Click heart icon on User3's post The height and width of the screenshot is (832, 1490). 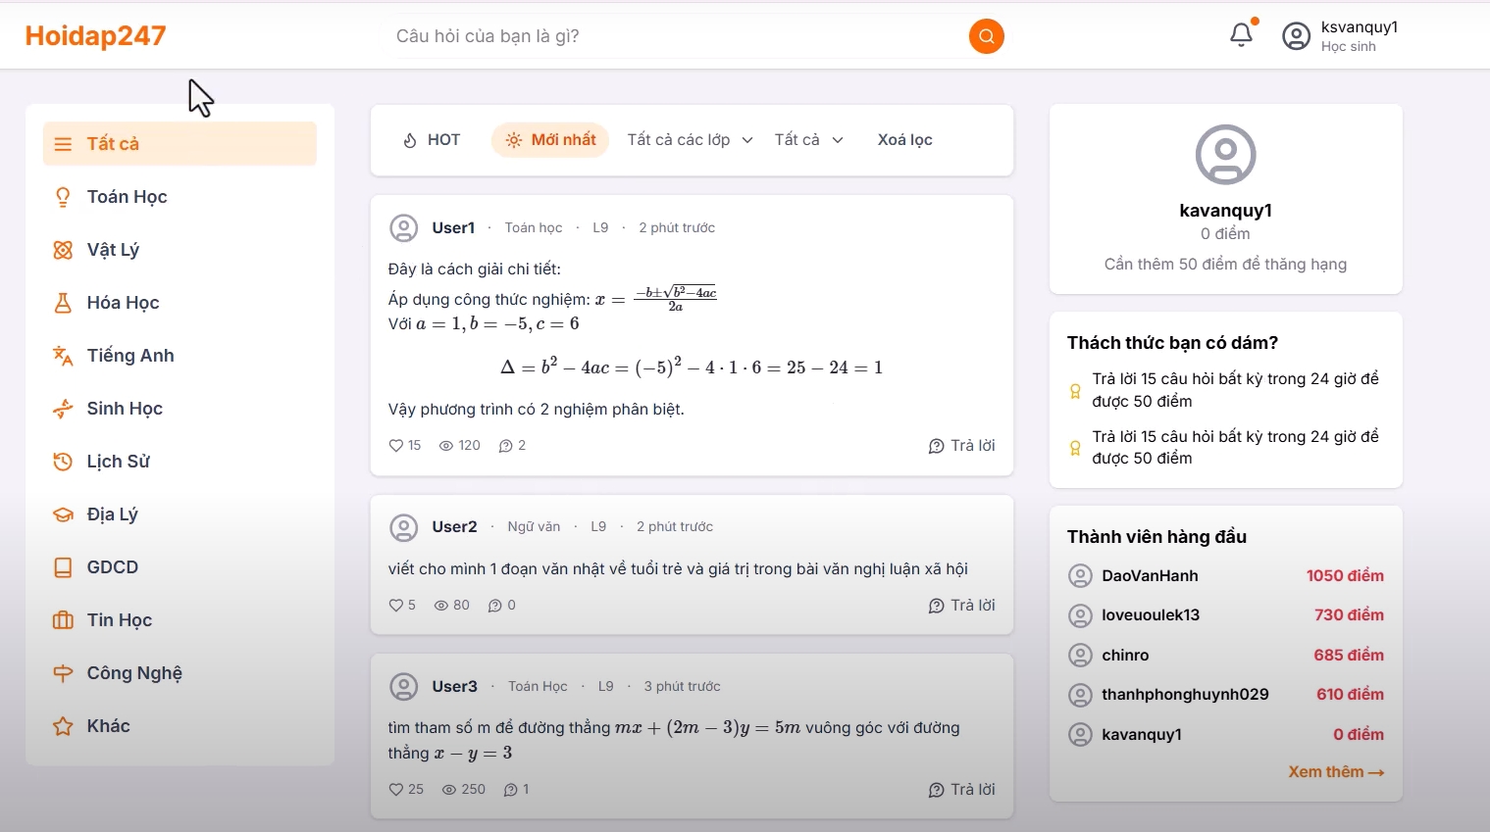click(x=396, y=789)
